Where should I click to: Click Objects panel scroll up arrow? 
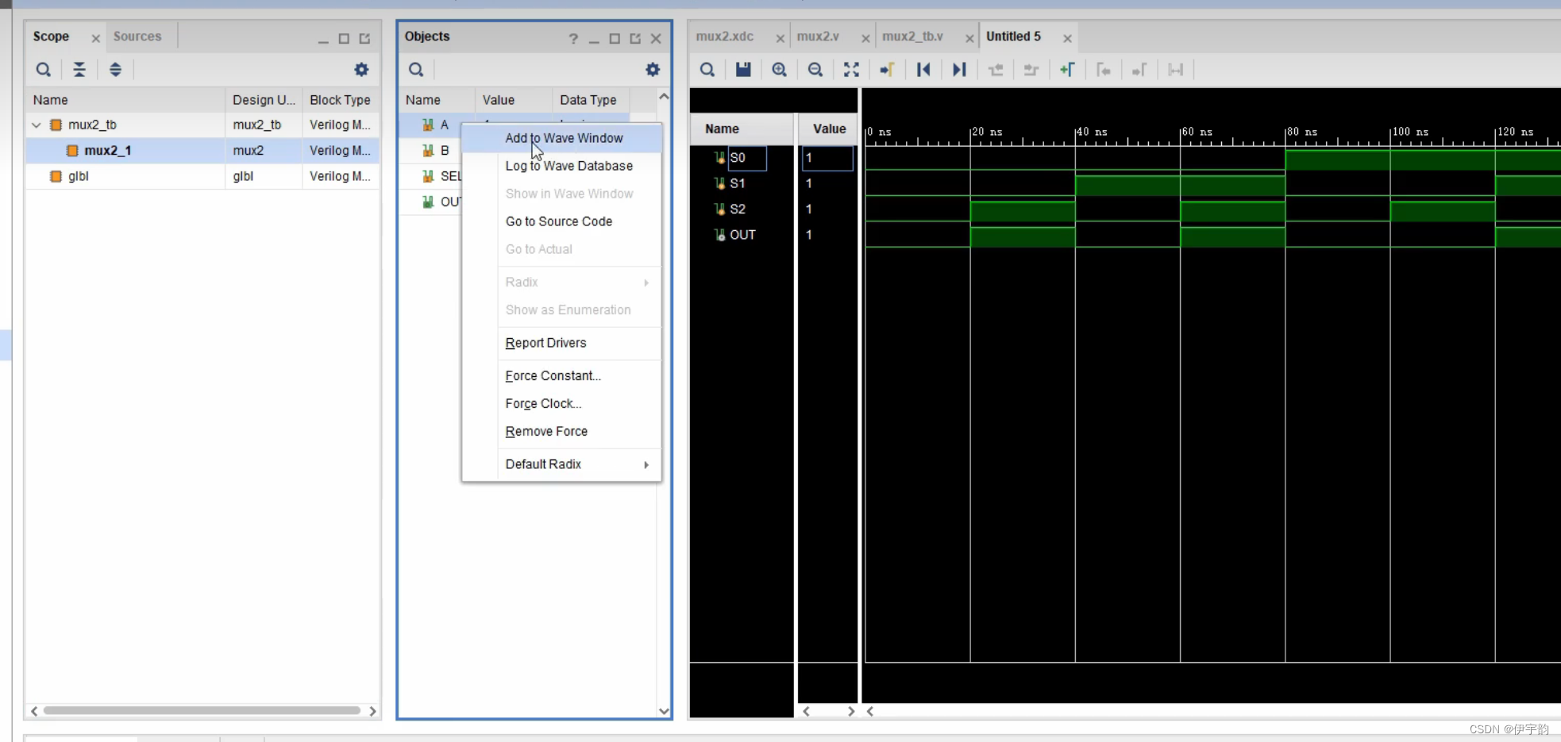(664, 97)
